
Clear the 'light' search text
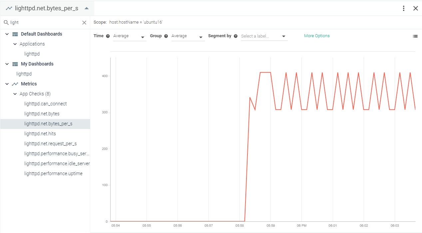[x=84, y=23]
